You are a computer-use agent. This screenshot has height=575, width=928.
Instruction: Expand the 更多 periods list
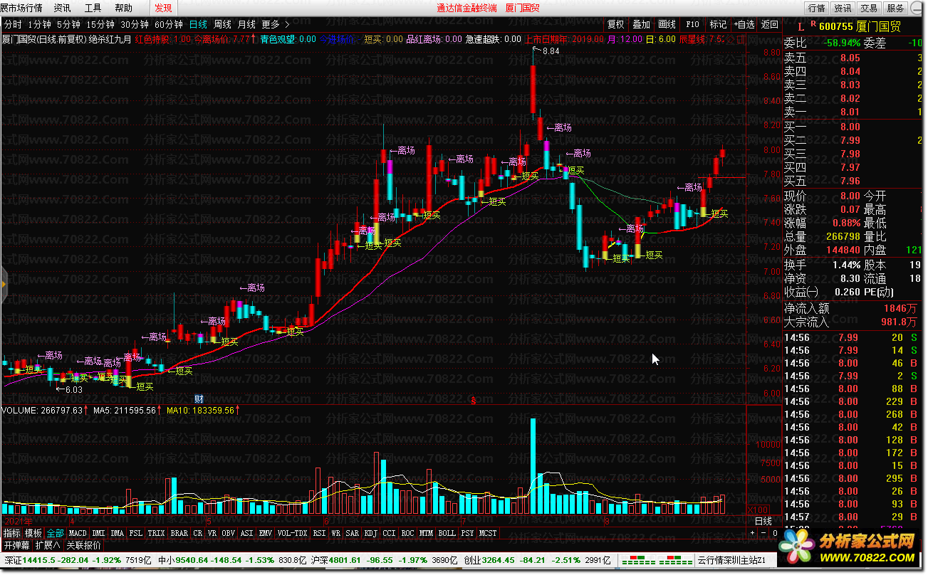275,23
